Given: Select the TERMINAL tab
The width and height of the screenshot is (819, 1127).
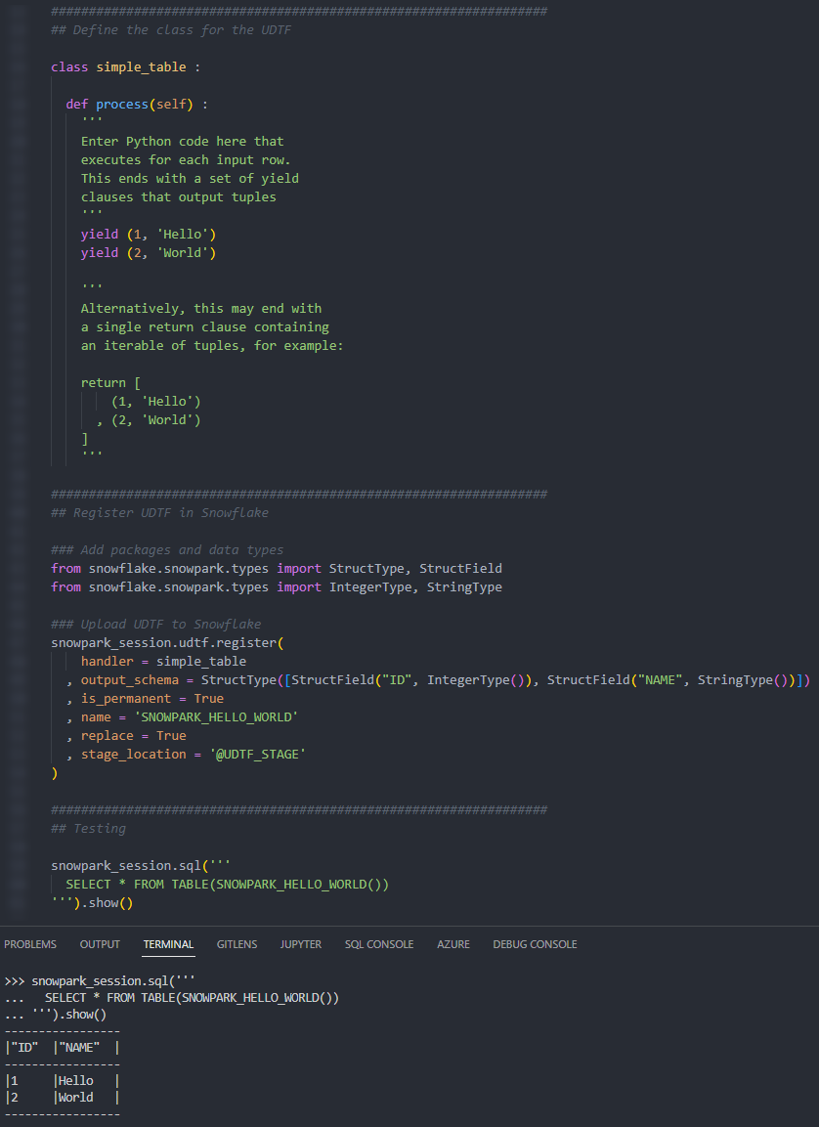Looking at the screenshot, I should 168,944.
